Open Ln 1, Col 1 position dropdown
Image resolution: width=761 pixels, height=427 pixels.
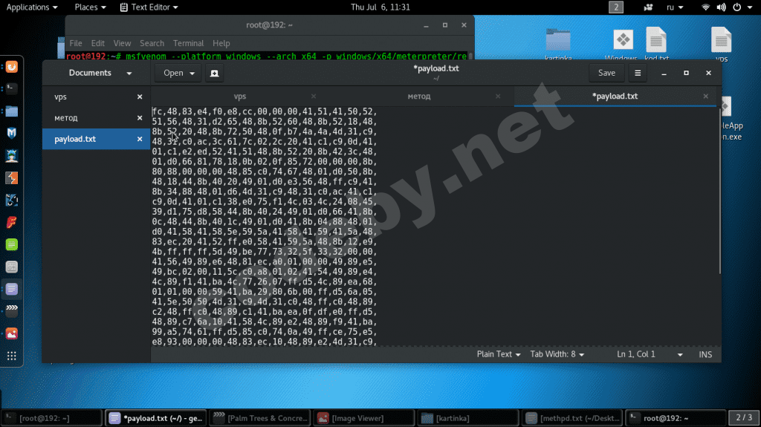[650, 355]
